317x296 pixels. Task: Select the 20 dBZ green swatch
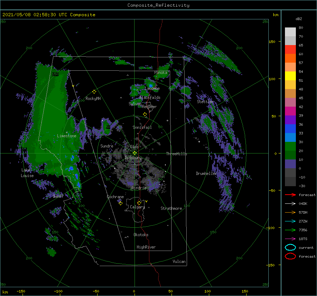click(290, 155)
